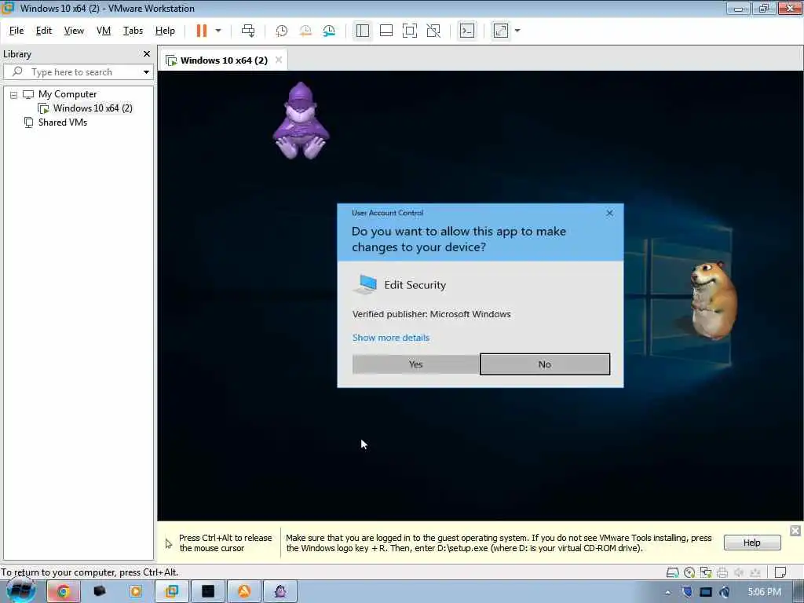The width and height of the screenshot is (804, 603).
Task: Click the purple gorilla desktop character
Action: click(x=301, y=121)
